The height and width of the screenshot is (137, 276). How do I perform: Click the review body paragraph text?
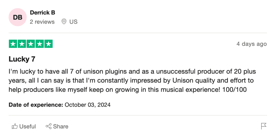pyautogui.click(x=132, y=81)
